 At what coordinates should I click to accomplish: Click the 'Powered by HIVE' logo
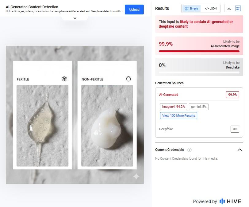(x=217, y=201)
